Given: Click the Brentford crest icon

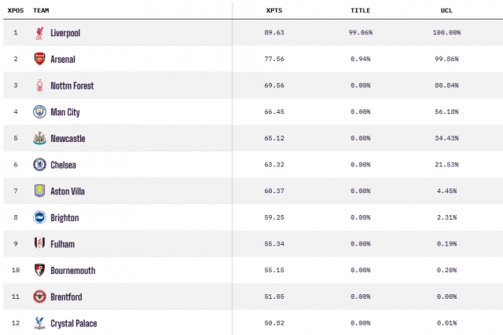Looking at the screenshot, I should click(x=39, y=297).
